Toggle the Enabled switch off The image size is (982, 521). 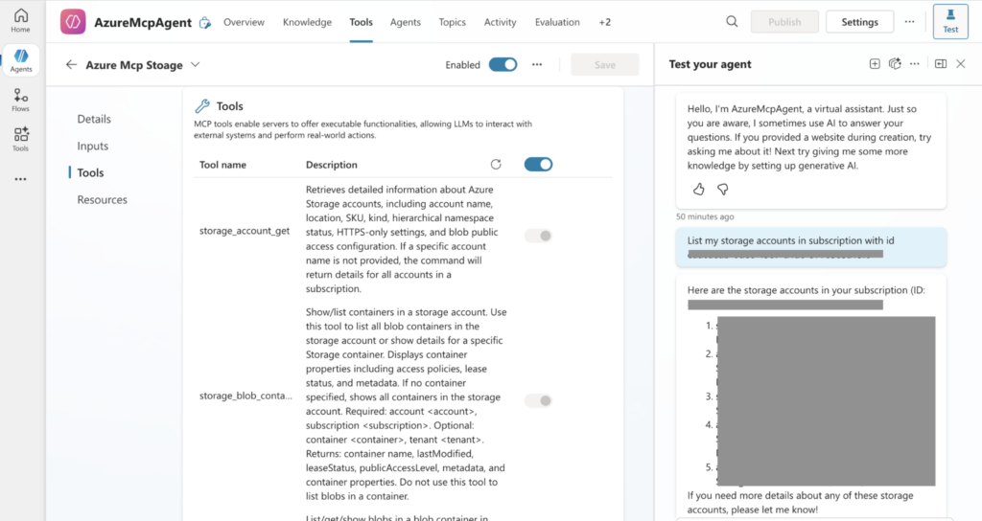[x=503, y=65]
